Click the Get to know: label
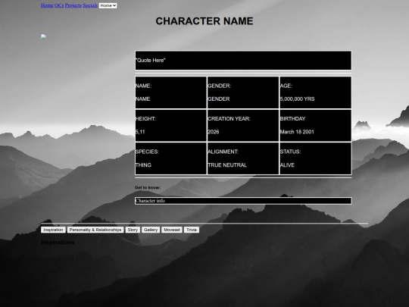409x307 pixels. [148, 187]
